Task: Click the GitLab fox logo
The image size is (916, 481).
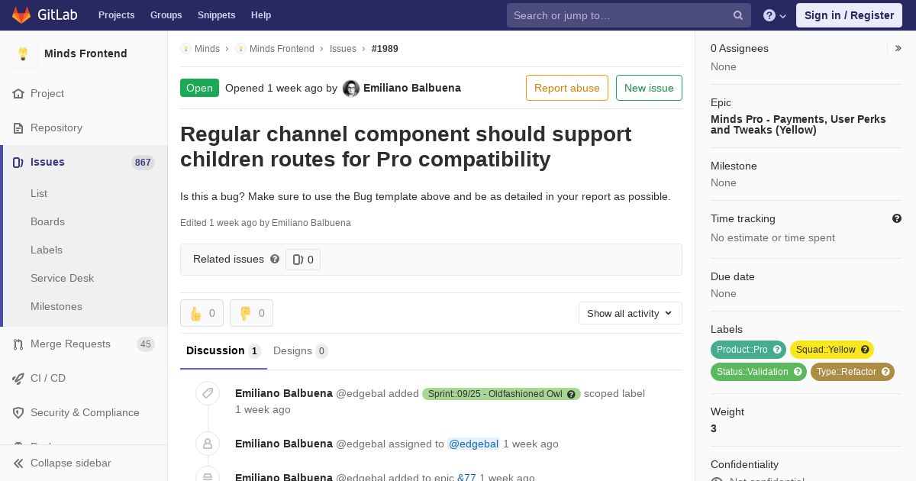Action: tap(21, 15)
